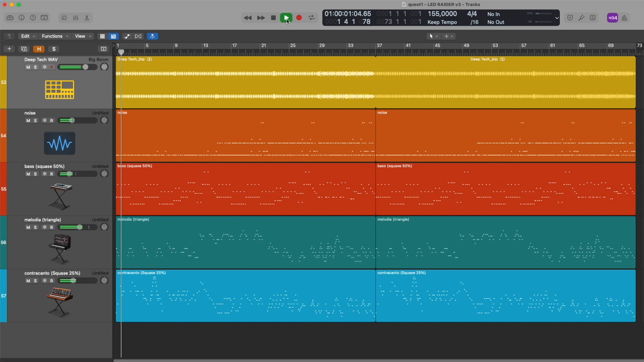644x362 pixels.
Task: Open the Library with the toolbox icon
Action: click(x=10, y=18)
